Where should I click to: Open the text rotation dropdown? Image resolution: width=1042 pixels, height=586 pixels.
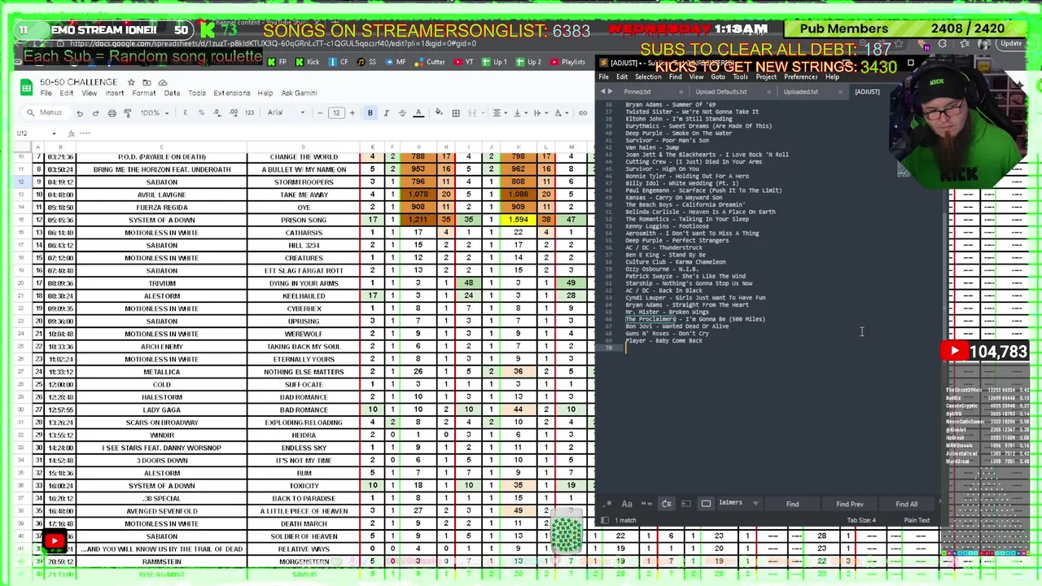(x=561, y=113)
